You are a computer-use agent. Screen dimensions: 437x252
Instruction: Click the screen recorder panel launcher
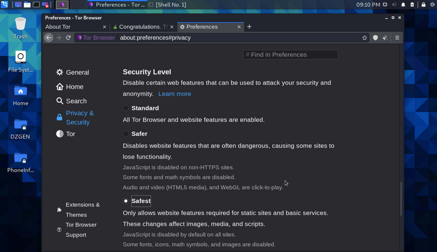pos(45,5)
